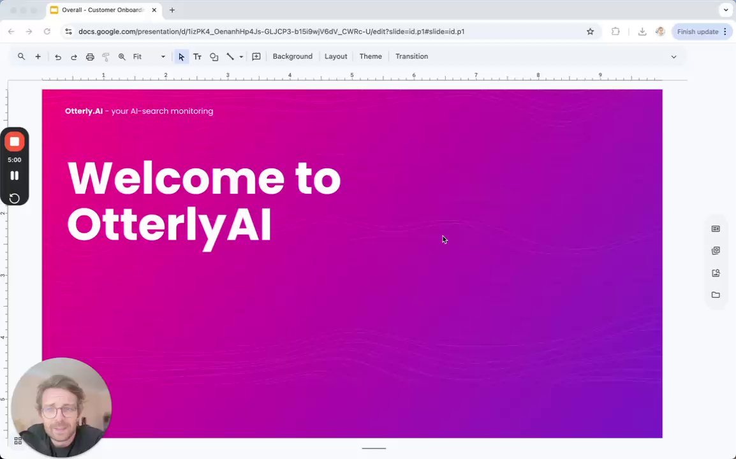Restart the recording
The height and width of the screenshot is (459, 736).
click(15, 198)
